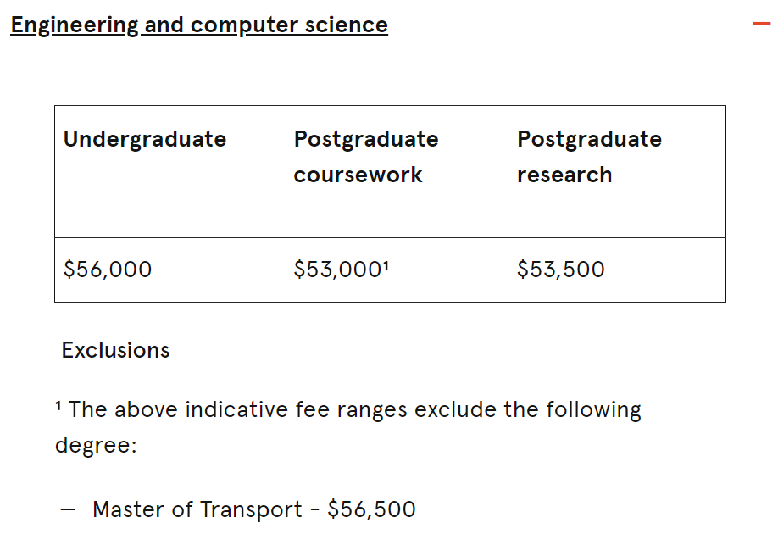Image resolution: width=778 pixels, height=534 pixels.
Task: Select the word degree: in footnote
Action: tap(96, 445)
